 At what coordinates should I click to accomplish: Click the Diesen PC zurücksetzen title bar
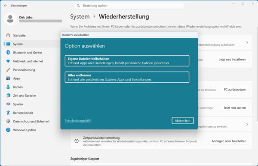click(129, 35)
